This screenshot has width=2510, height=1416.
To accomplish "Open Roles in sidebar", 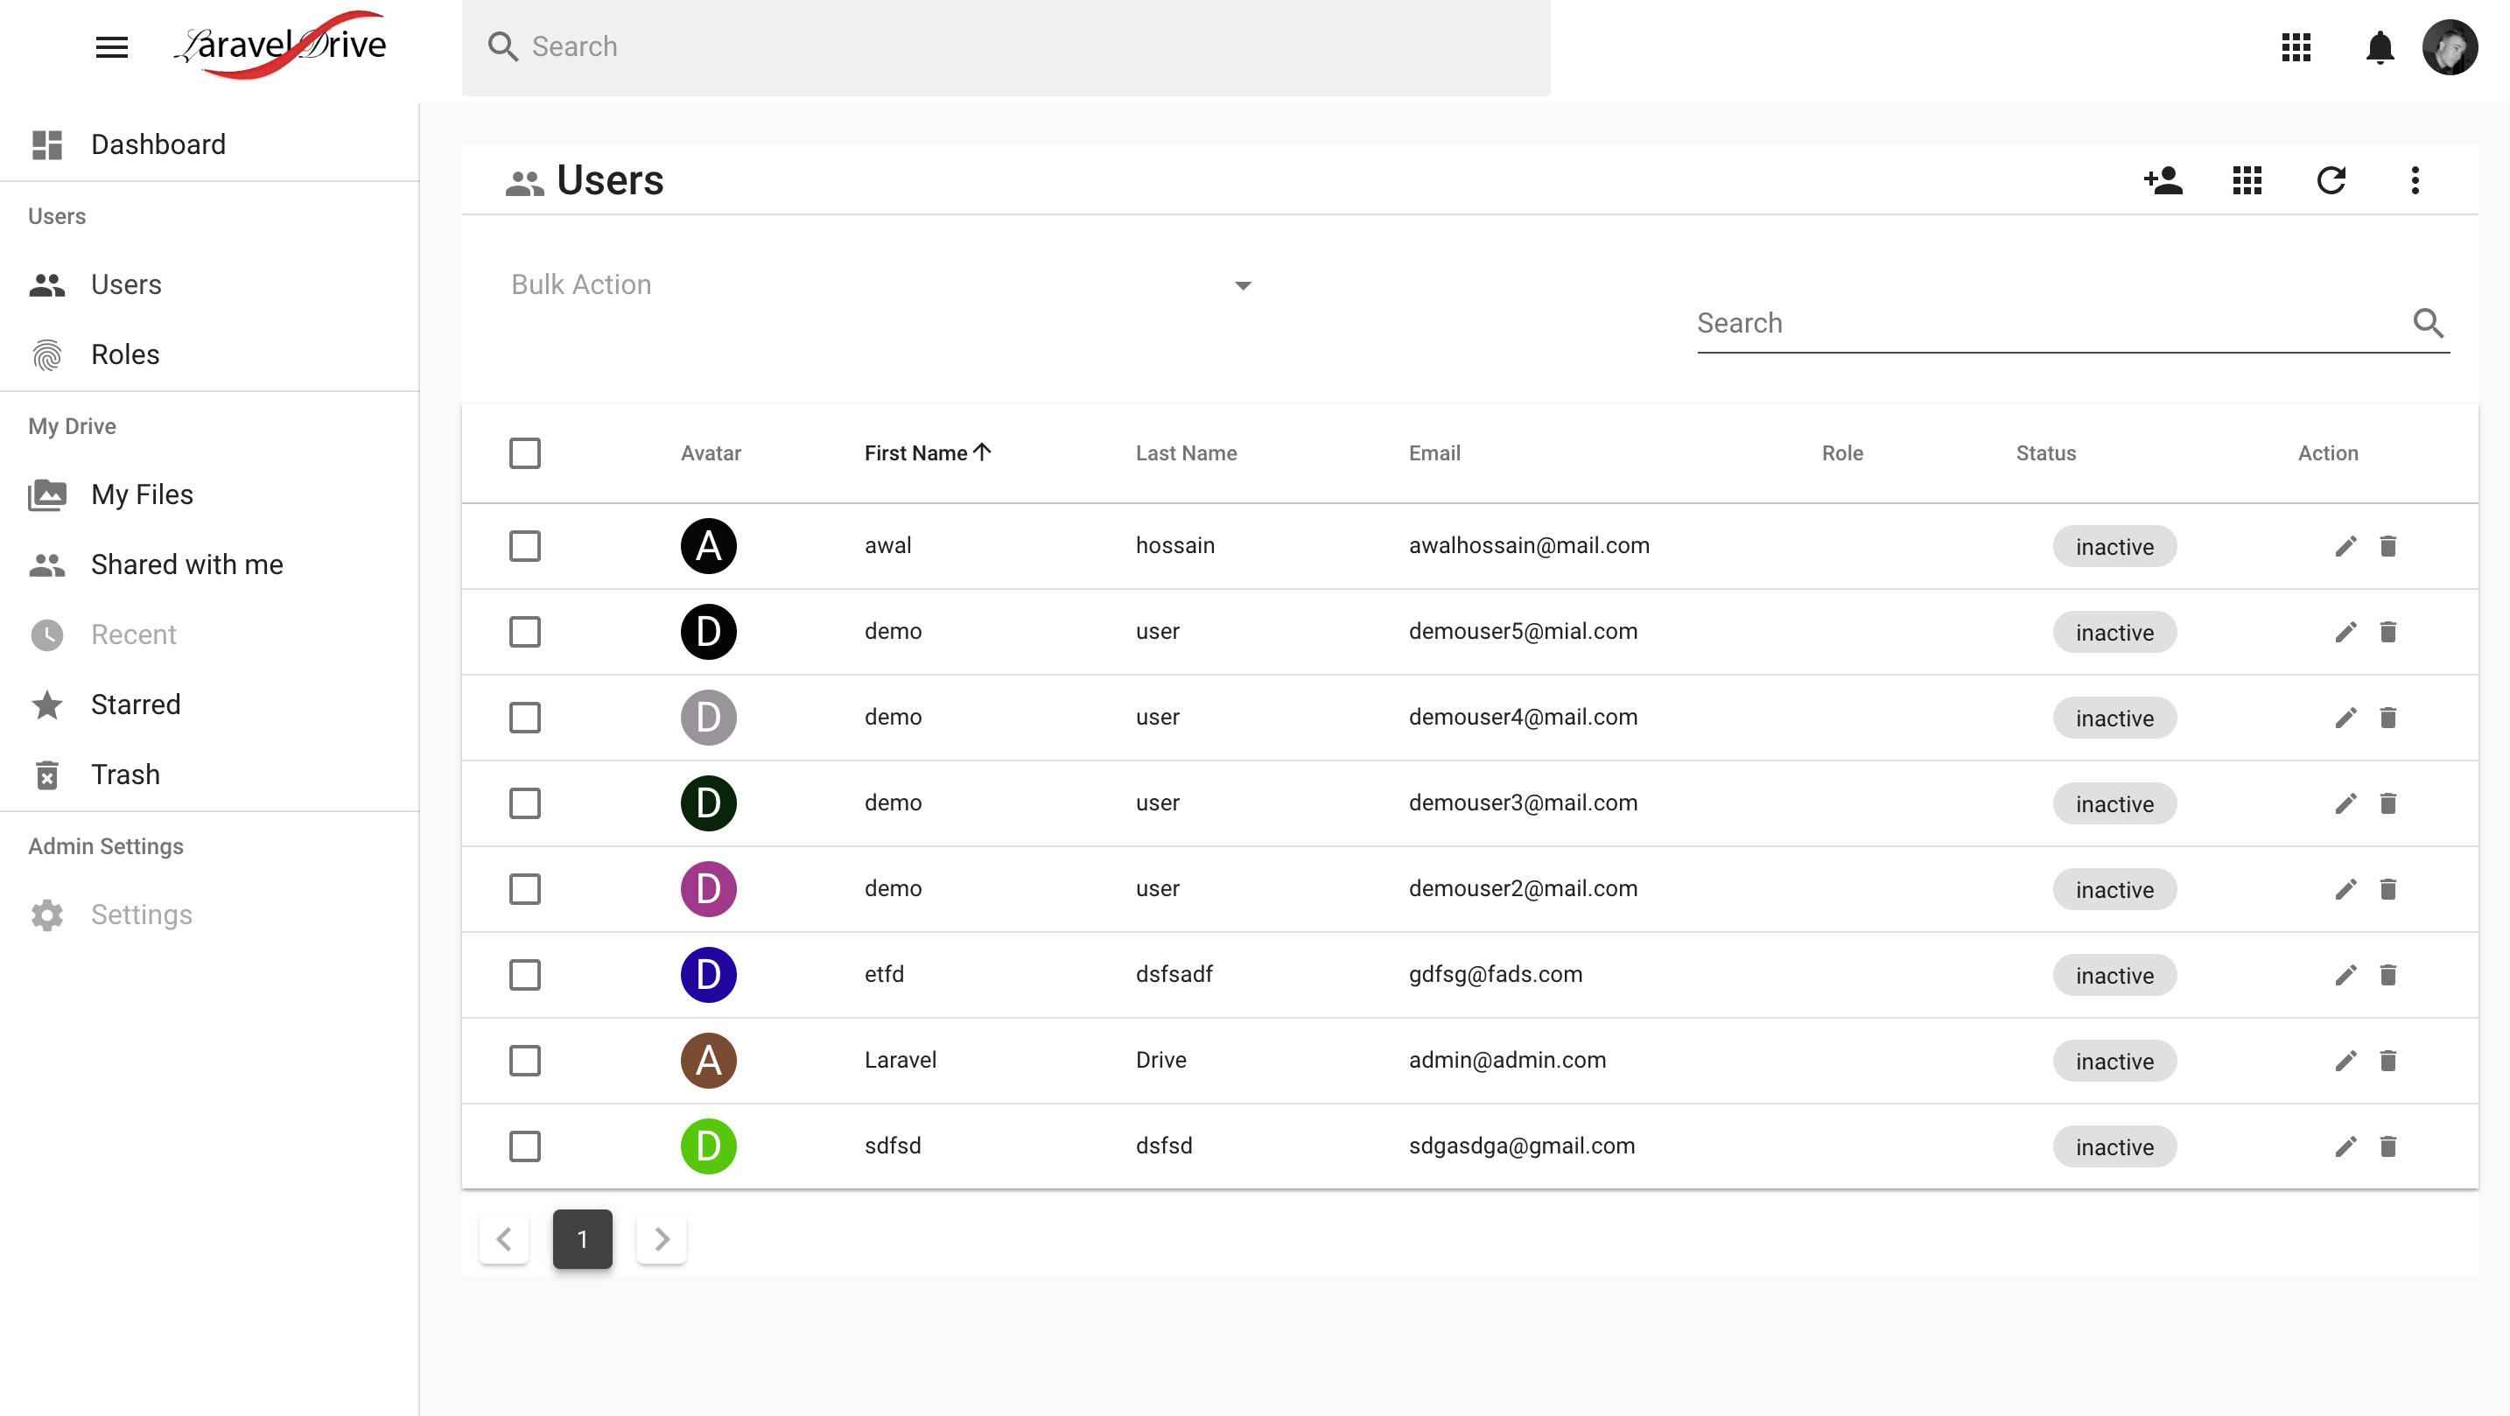I will (209, 354).
